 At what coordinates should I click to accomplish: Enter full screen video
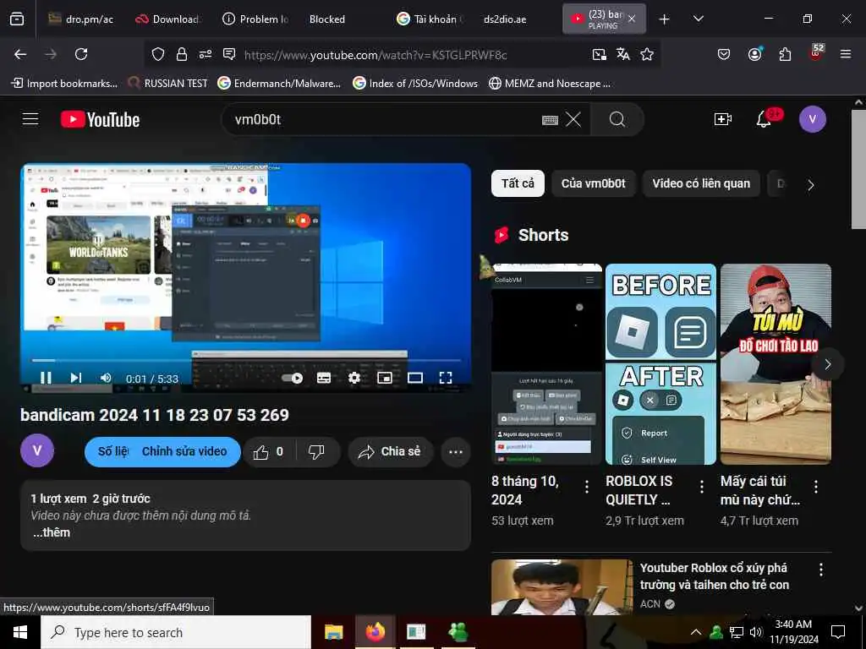coord(446,378)
